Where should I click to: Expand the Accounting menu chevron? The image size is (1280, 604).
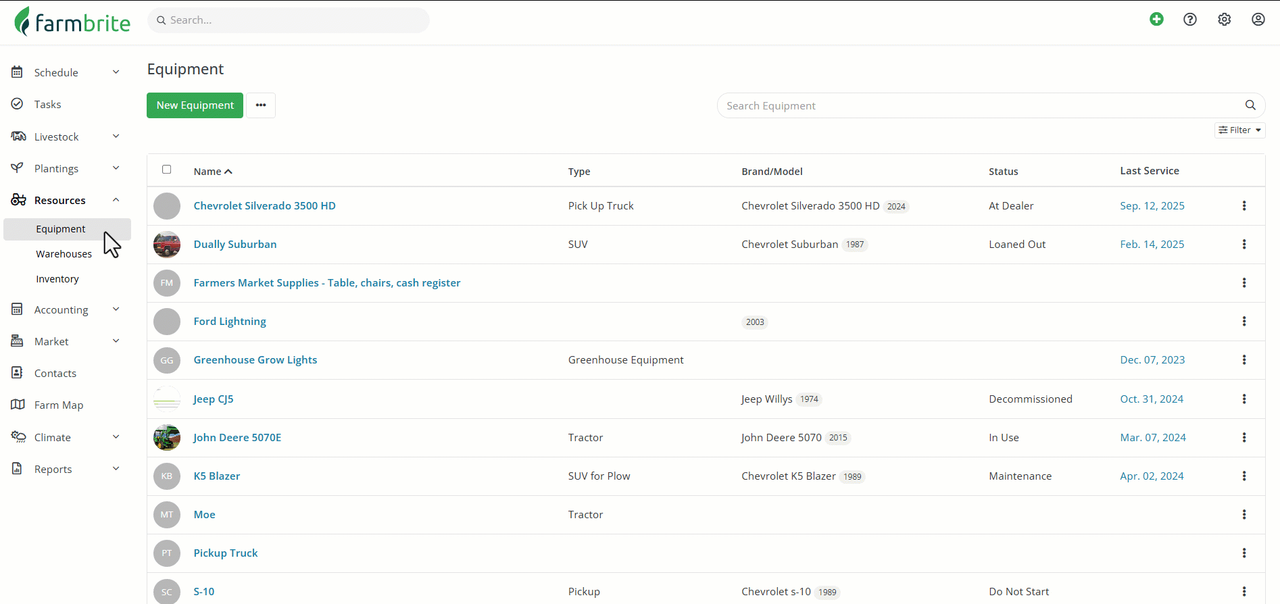point(116,309)
